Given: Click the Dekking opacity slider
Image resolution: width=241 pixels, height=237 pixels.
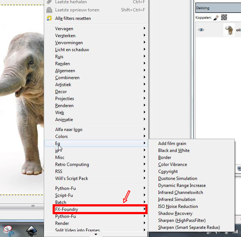Looking at the screenshot, I should point(218,8).
